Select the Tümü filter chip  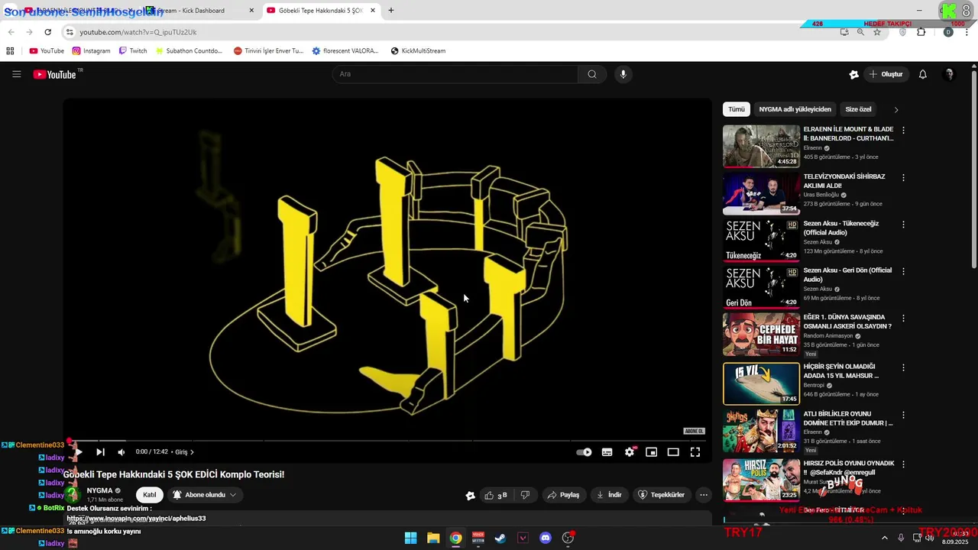737,109
